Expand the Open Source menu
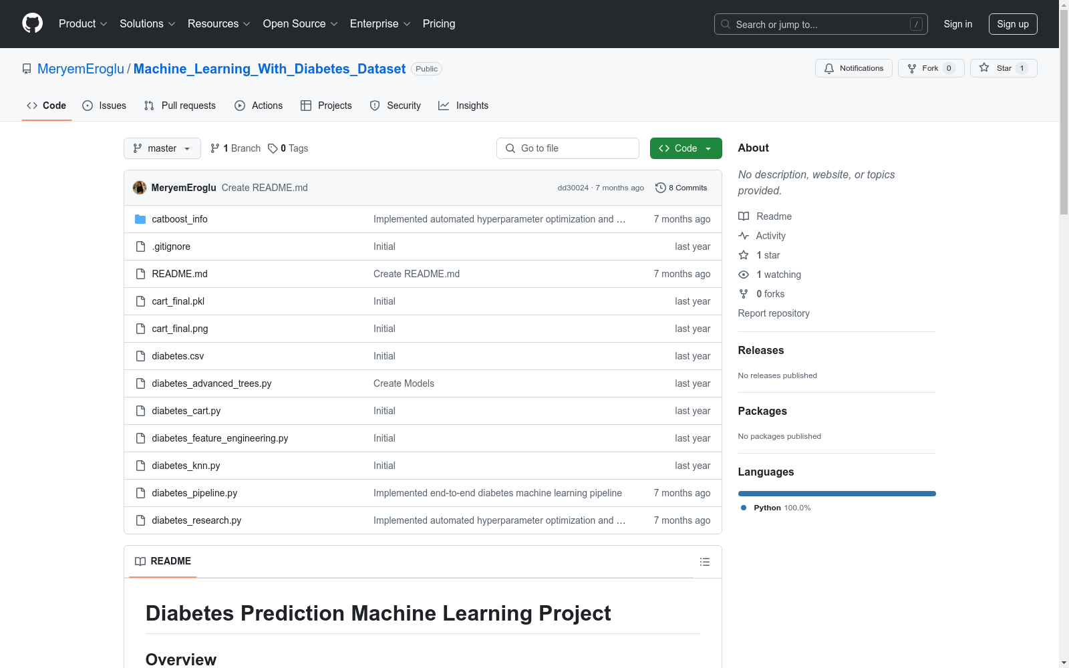The image size is (1069, 668). coord(301,23)
